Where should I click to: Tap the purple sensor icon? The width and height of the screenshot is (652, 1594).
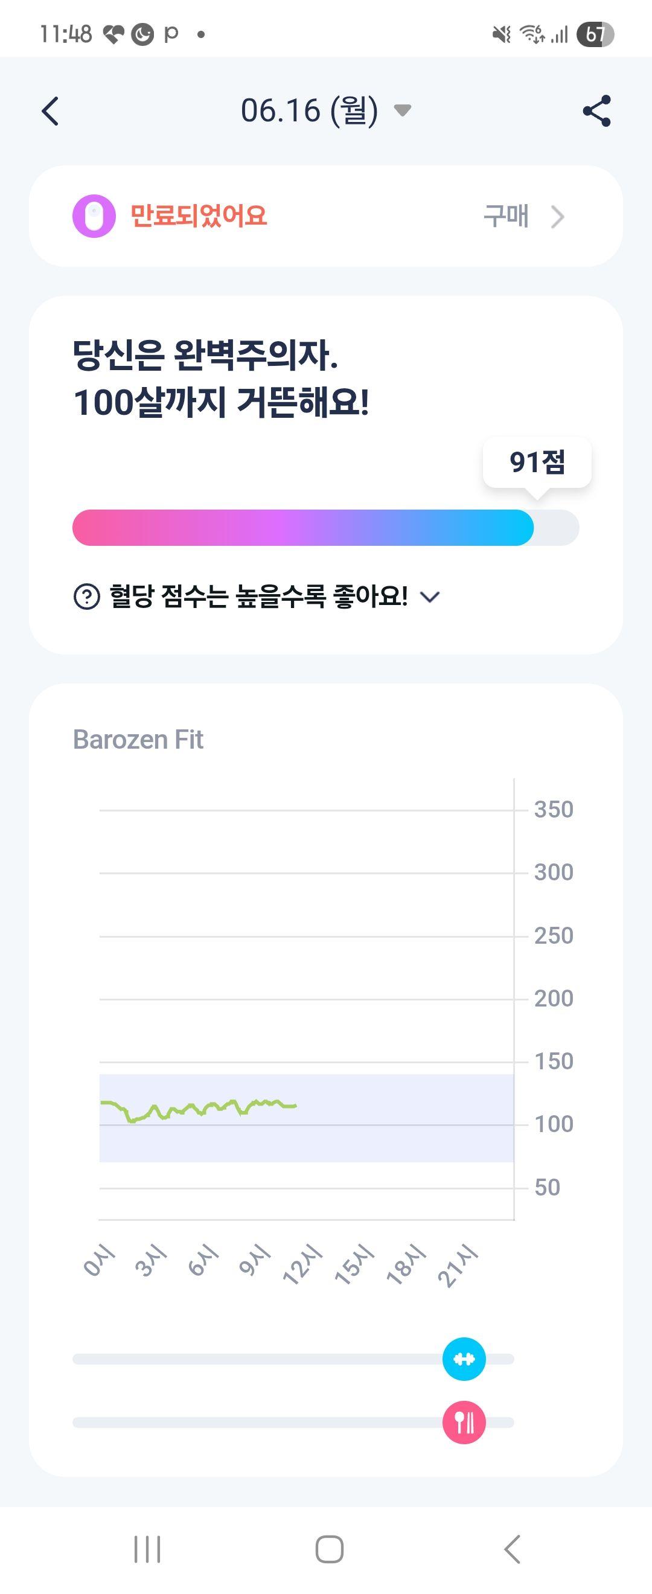point(94,216)
